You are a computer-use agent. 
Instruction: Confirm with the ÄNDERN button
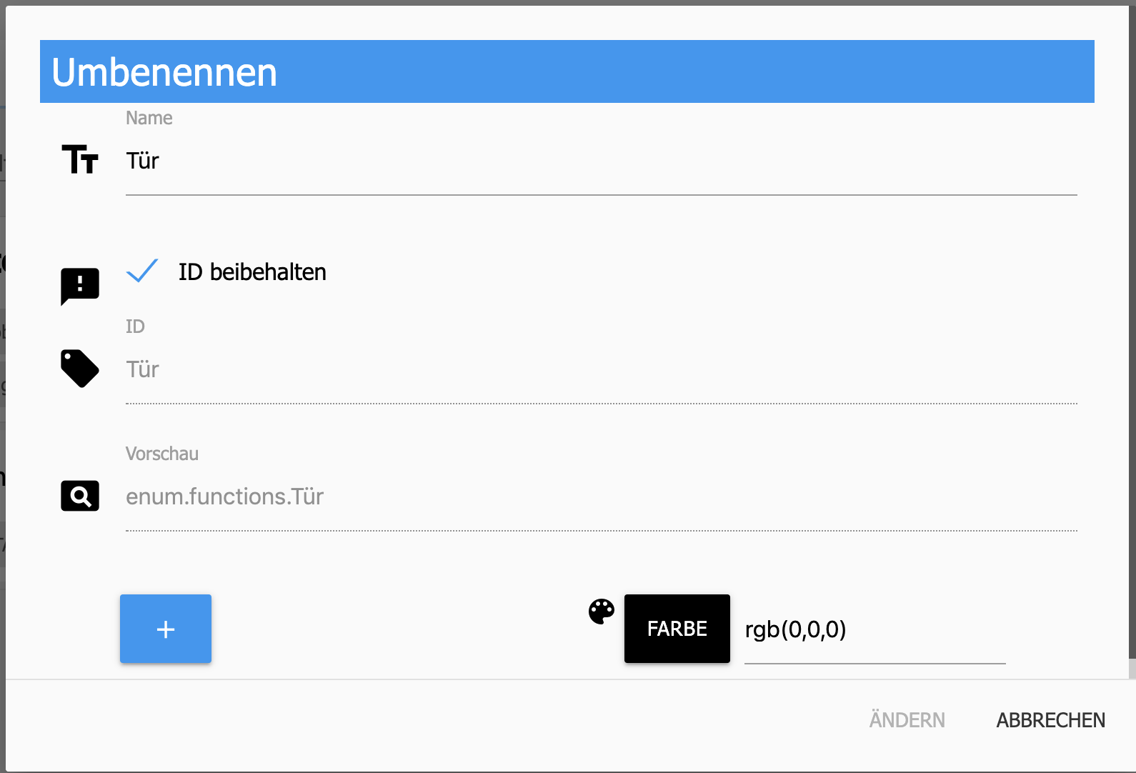(x=907, y=720)
